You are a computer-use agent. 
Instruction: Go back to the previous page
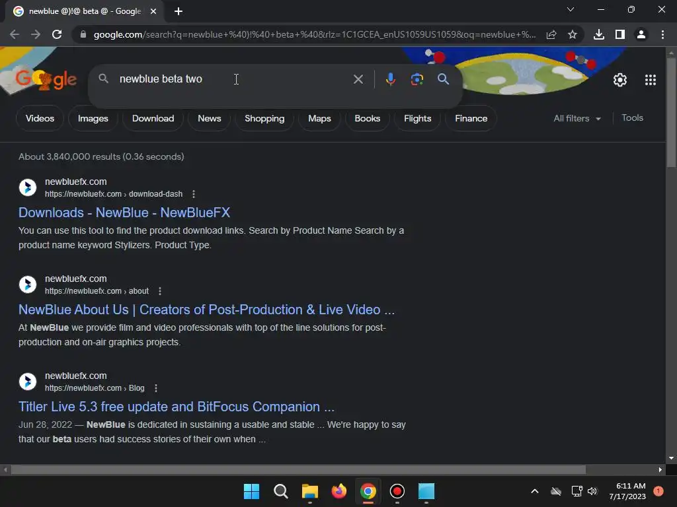(15, 34)
